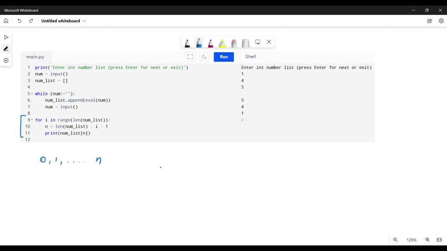Screen dimensions: 447x251
Task: Close the pen toolbar
Action: [x=269, y=42]
